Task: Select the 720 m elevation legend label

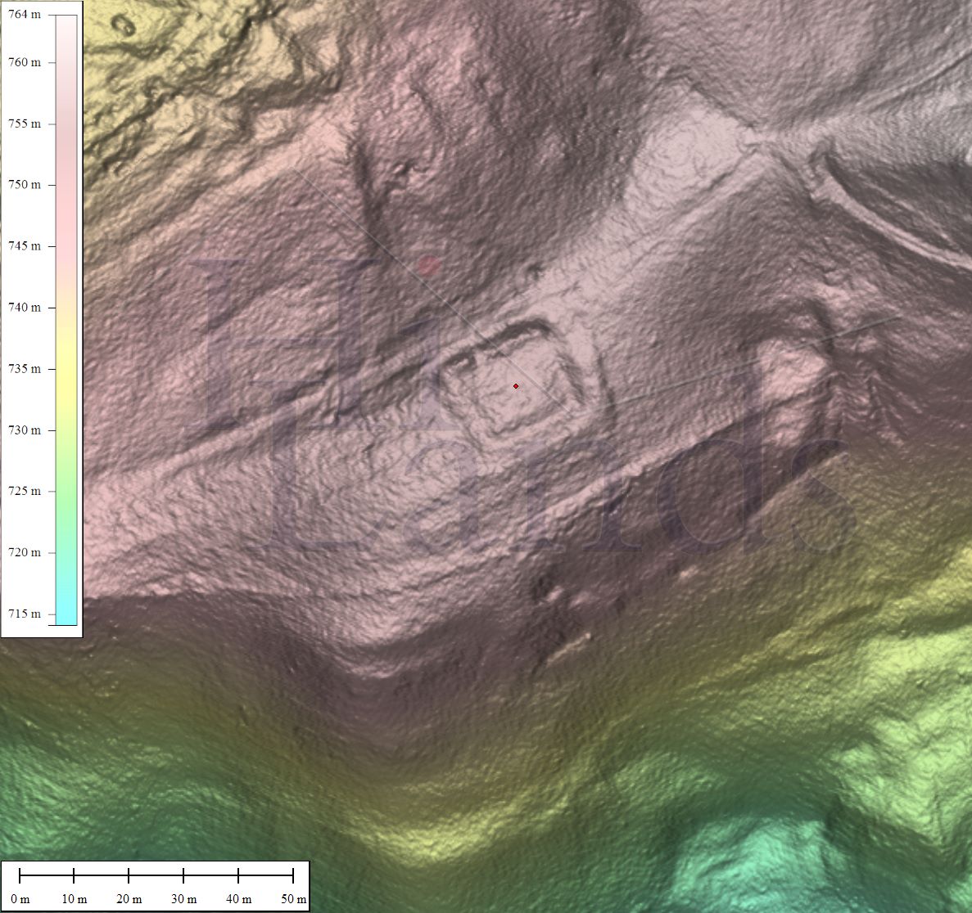Action: click(25, 552)
